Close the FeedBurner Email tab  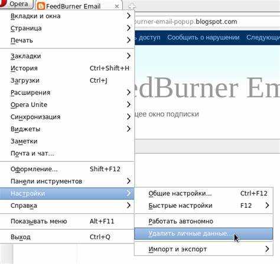pyautogui.click(x=117, y=6)
